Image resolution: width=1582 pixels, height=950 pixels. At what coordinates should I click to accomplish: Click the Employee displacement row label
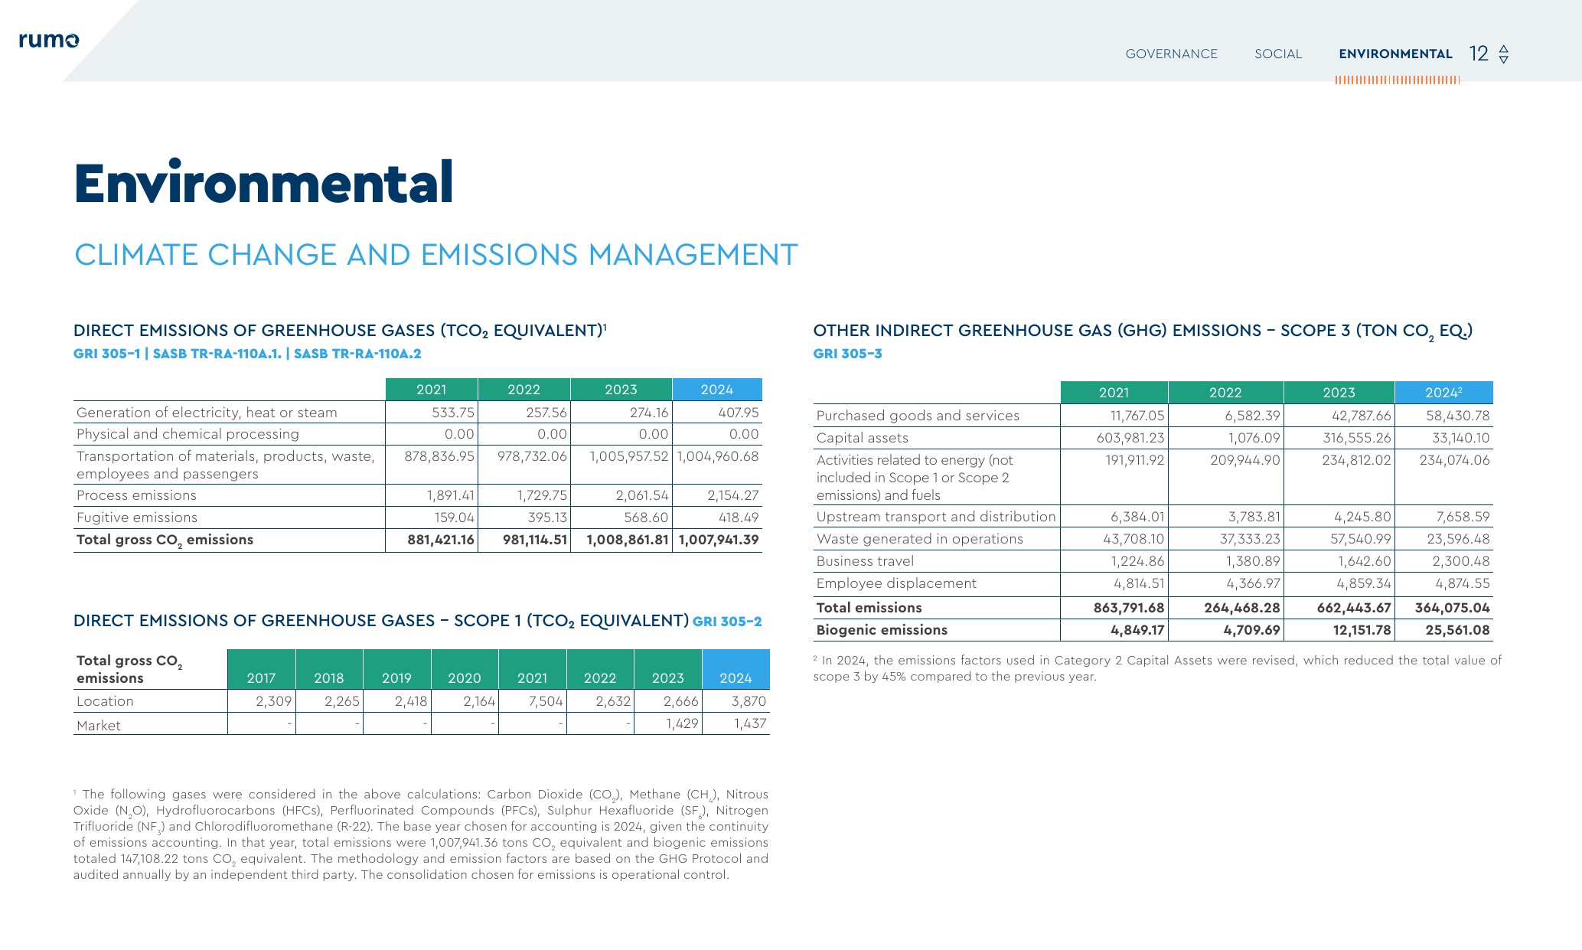click(x=896, y=583)
